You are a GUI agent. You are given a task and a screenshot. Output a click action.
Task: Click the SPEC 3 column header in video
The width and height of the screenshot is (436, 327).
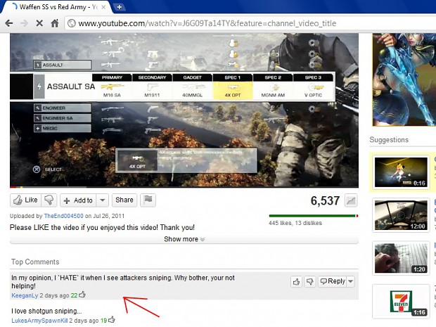(313, 77)
